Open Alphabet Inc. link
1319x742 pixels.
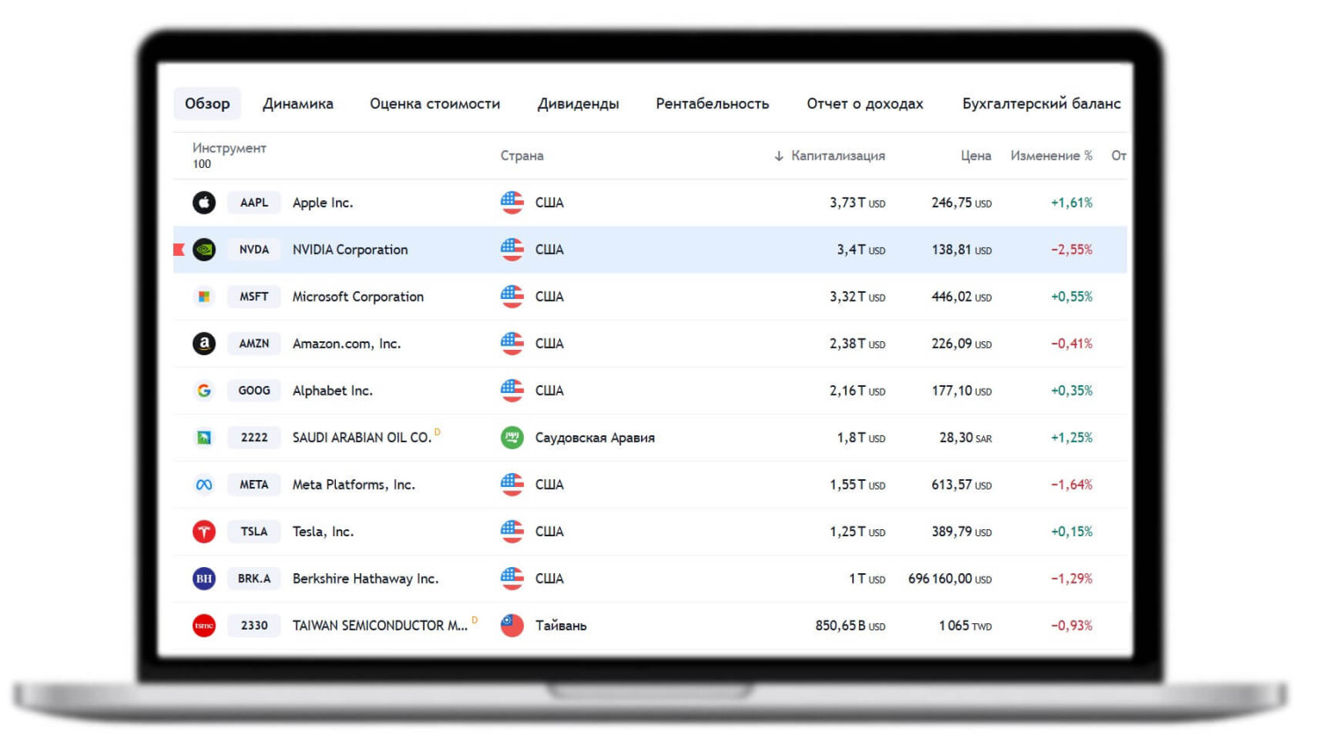[332, 390]
